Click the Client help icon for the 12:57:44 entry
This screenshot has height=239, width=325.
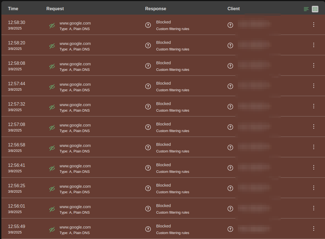230,86
